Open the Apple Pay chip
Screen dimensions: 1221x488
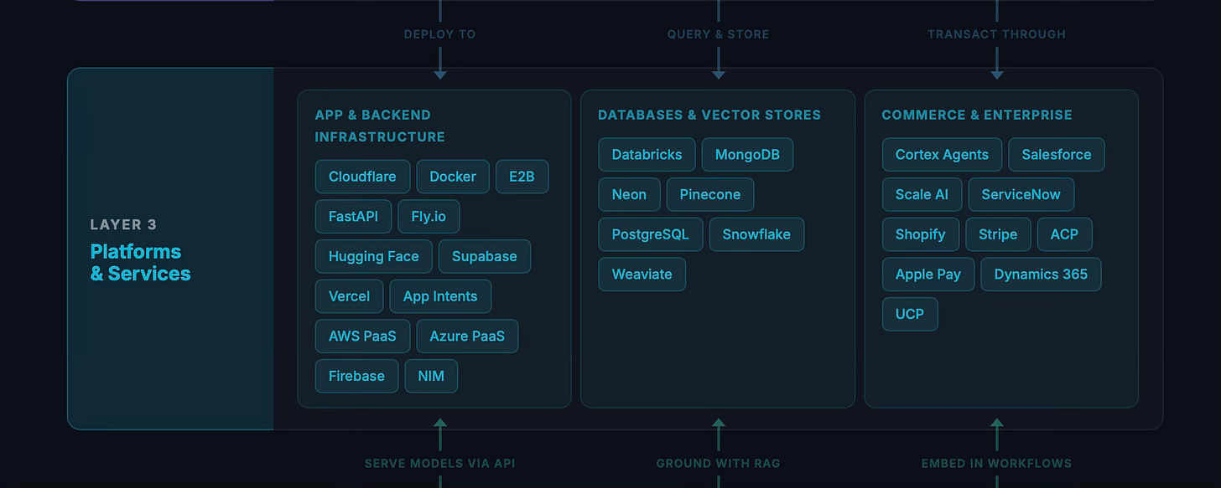click(x=927, y=275)
